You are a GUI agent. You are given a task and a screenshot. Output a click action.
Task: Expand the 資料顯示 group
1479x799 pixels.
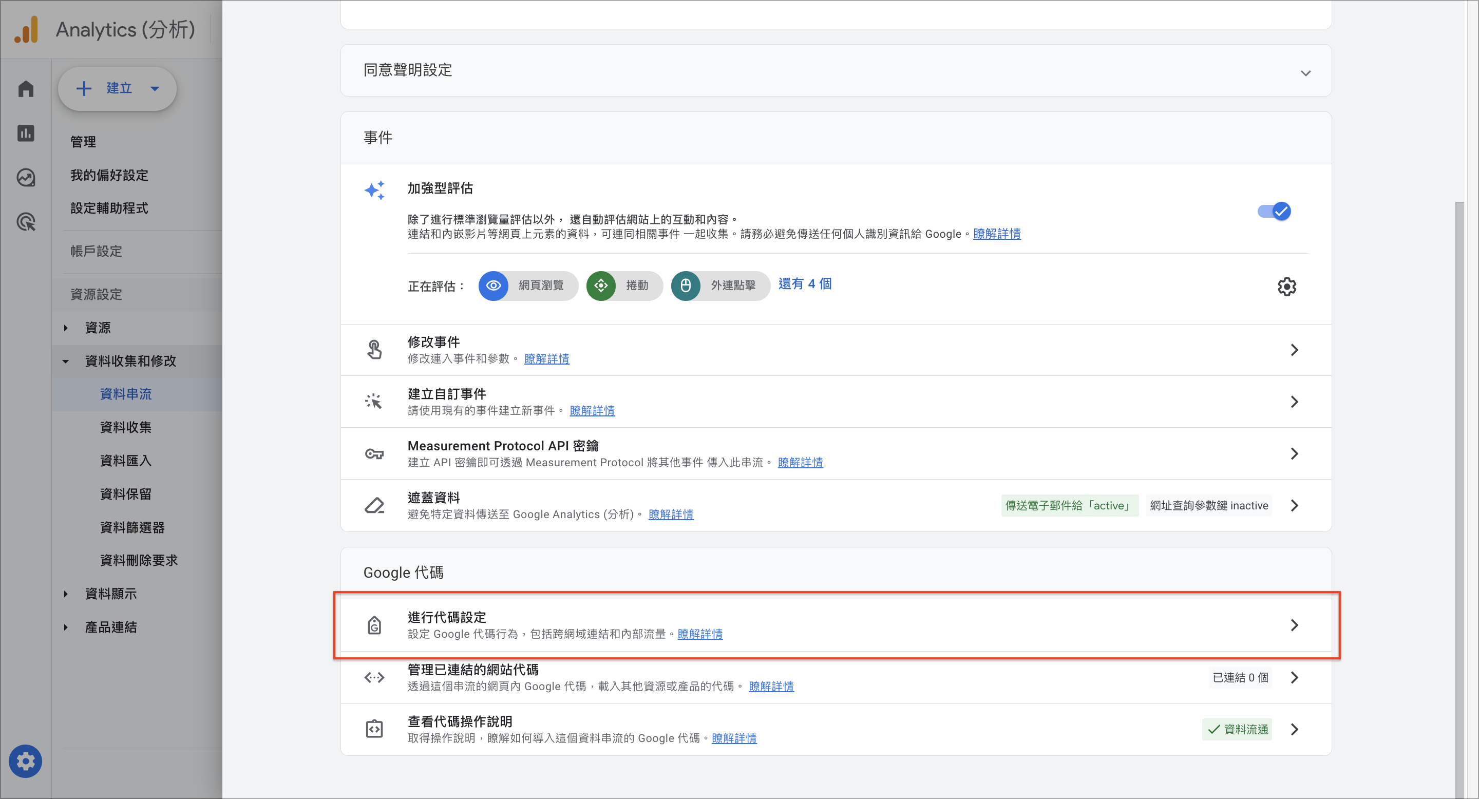[x=65, y=594]
